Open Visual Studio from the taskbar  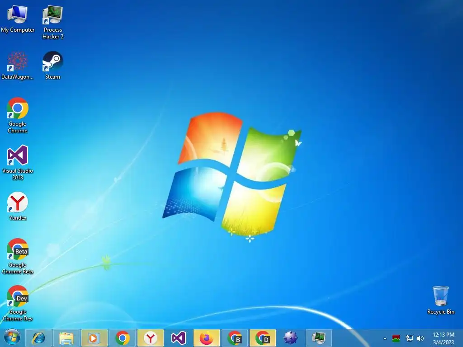(178, 338)
